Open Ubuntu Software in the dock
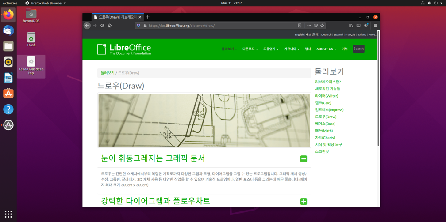 coord(8,94)
